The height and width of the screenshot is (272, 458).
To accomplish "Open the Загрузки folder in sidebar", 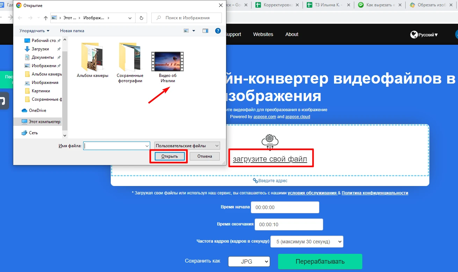I will [40, 49].
